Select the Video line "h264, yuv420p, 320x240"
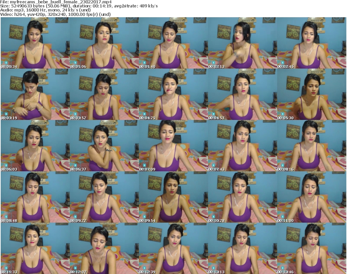Image resolution: width=347 pixels, height=274 pixels. [x=41, y=14]
